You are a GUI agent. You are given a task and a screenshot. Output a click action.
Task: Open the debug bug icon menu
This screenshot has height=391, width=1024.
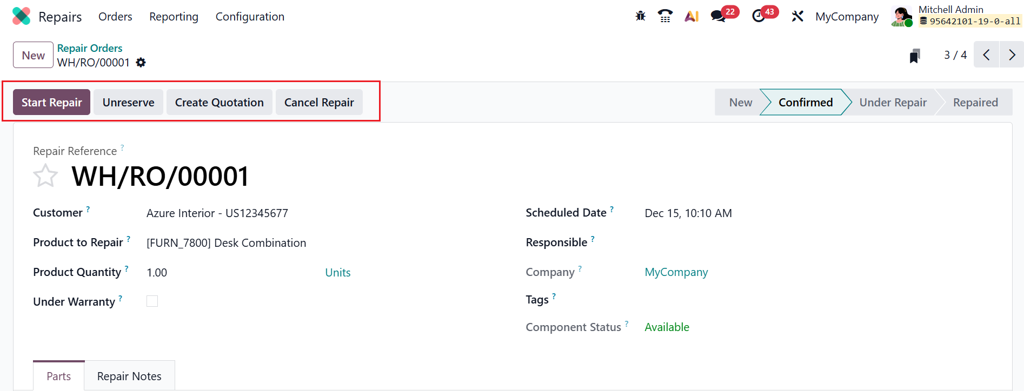(x=641, y=16)
